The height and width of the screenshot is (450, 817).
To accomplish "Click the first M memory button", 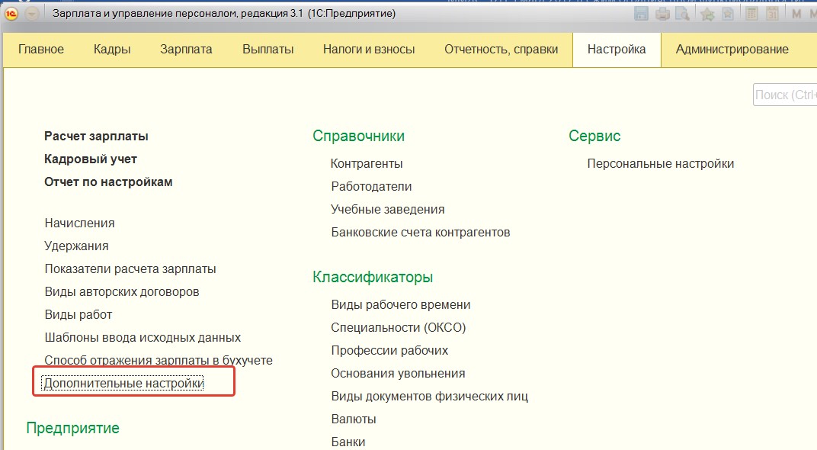I will tap(796, 14).
